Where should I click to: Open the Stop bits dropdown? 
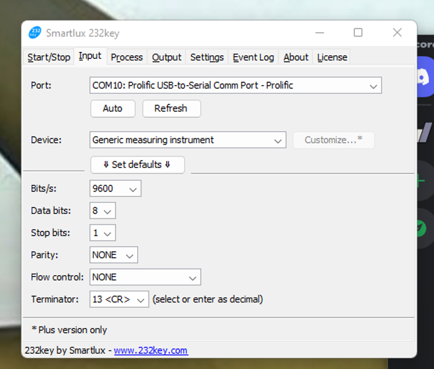(x=103, y=233)
